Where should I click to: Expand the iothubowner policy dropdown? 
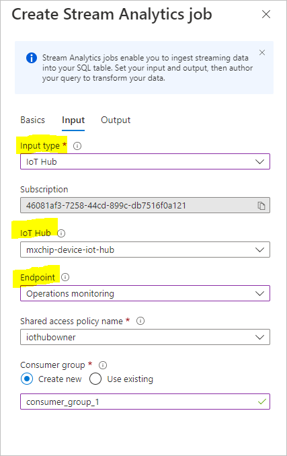[x=145, y=337]
